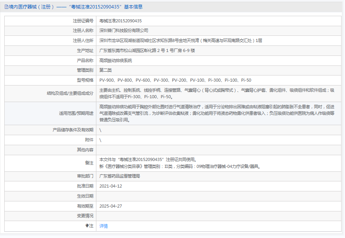Click approval department 广东省药品监督管理局
The width and height of the screenshot is (345, 238).
(x=119, y=176)
